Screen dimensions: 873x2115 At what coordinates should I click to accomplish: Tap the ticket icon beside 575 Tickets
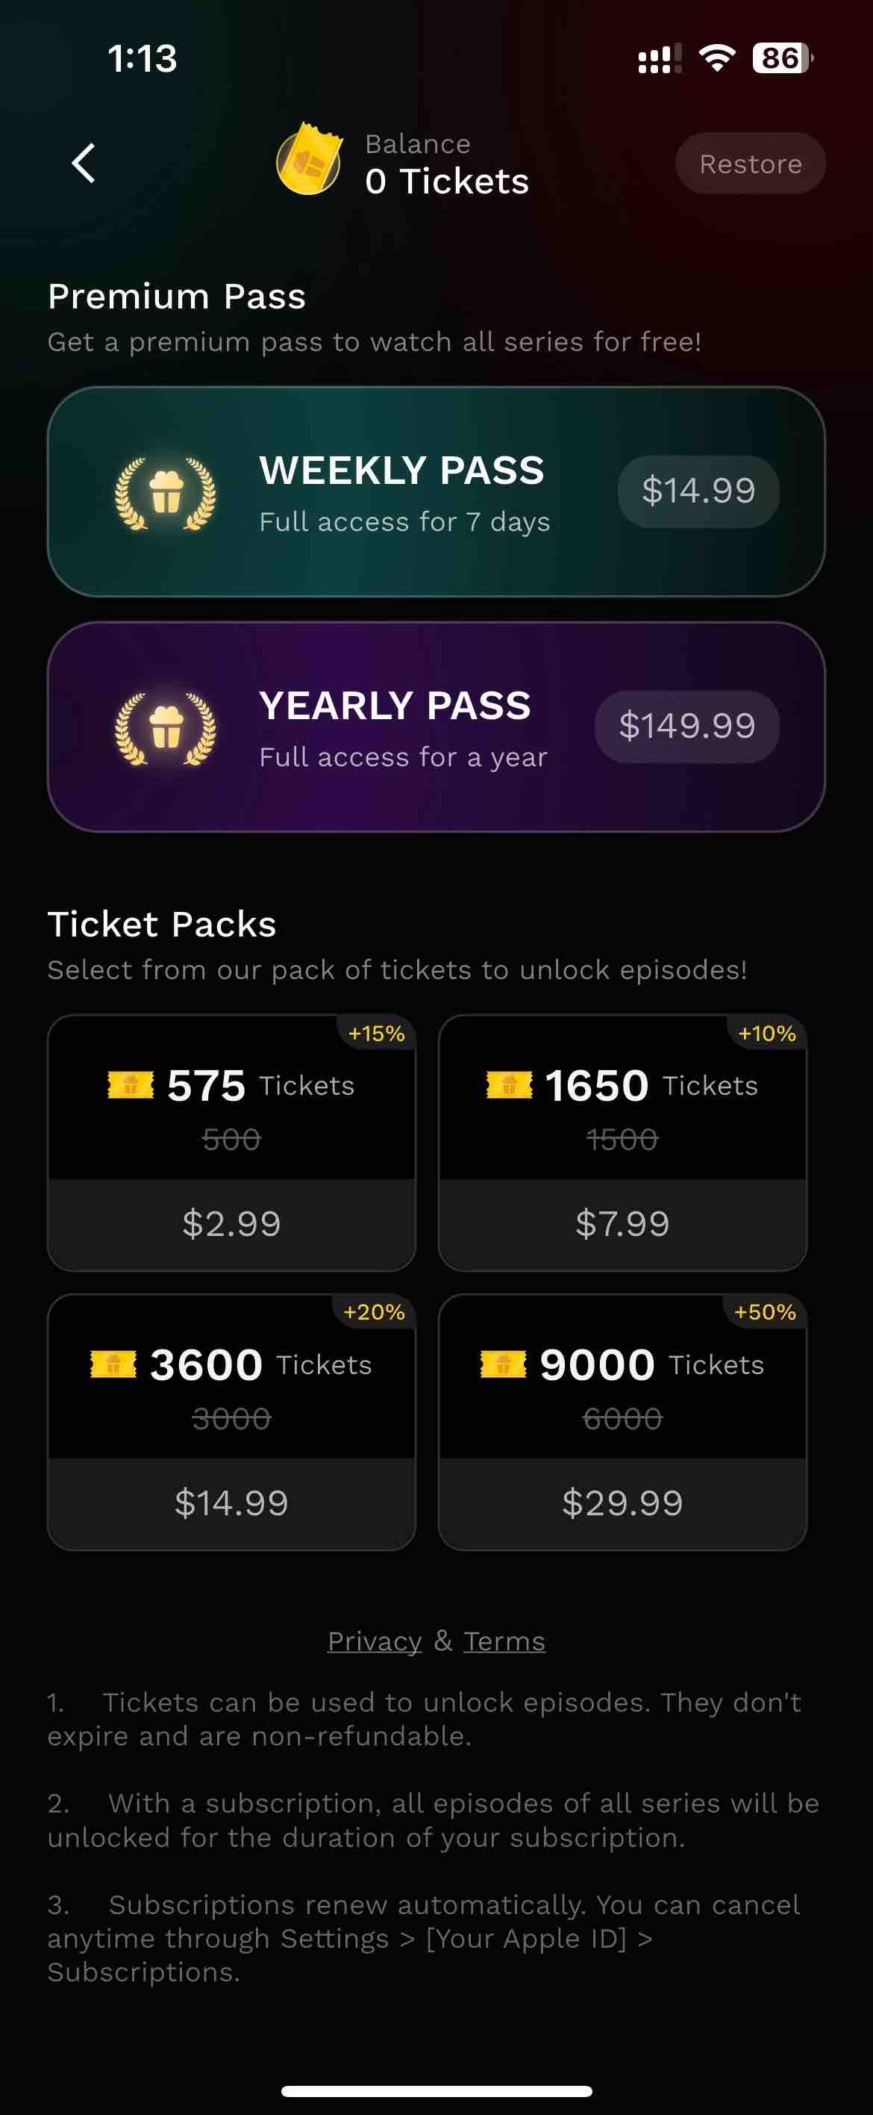click(131, 1085)
